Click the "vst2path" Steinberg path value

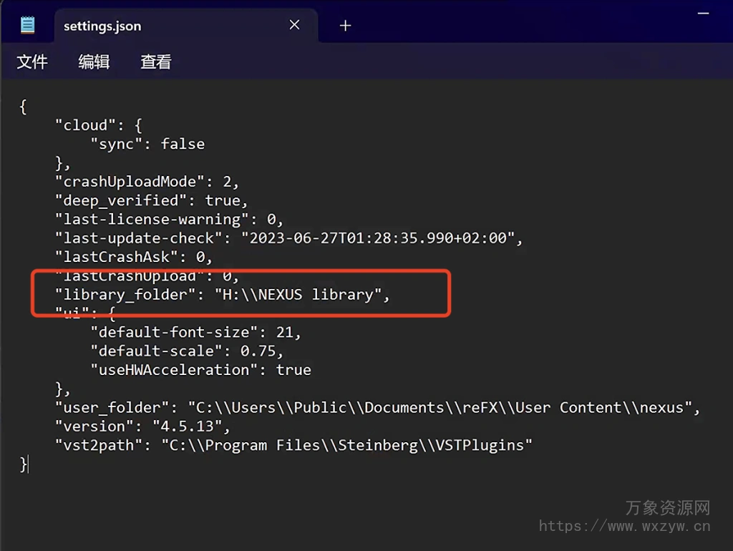point(346,445)
